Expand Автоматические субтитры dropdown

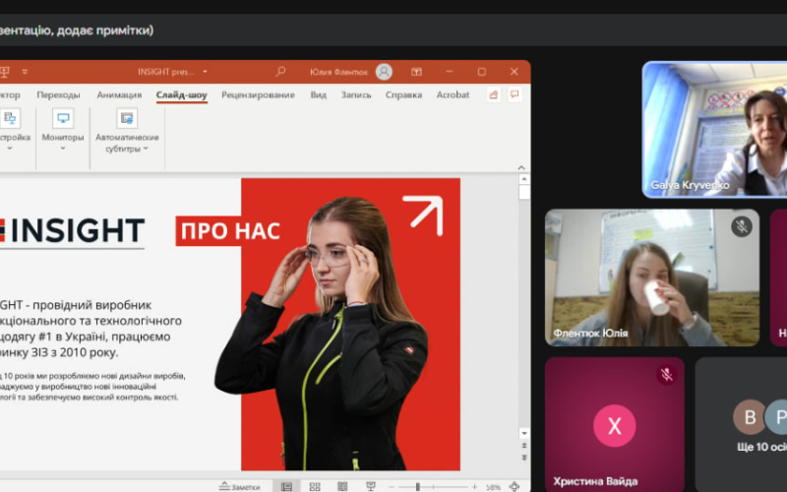[146, 149]
